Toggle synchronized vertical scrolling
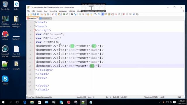187x105 pixels. [x=88, y=14]
